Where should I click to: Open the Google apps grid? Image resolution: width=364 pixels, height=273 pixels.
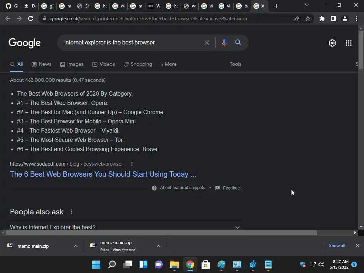click(x=349, y=43)
